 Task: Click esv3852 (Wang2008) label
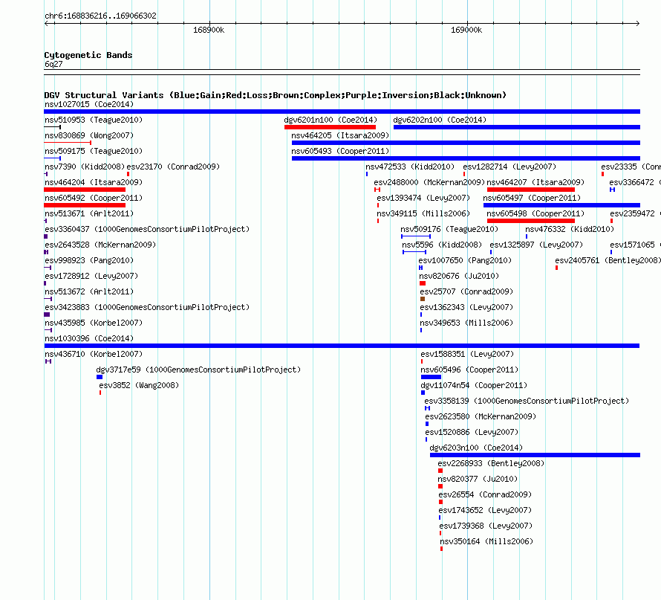click(x=139, y=385)
